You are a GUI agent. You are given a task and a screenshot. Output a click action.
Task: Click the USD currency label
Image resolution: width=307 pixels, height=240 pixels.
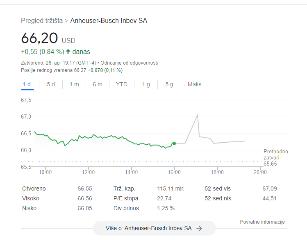pyautogui.click(x=68, y=40)
